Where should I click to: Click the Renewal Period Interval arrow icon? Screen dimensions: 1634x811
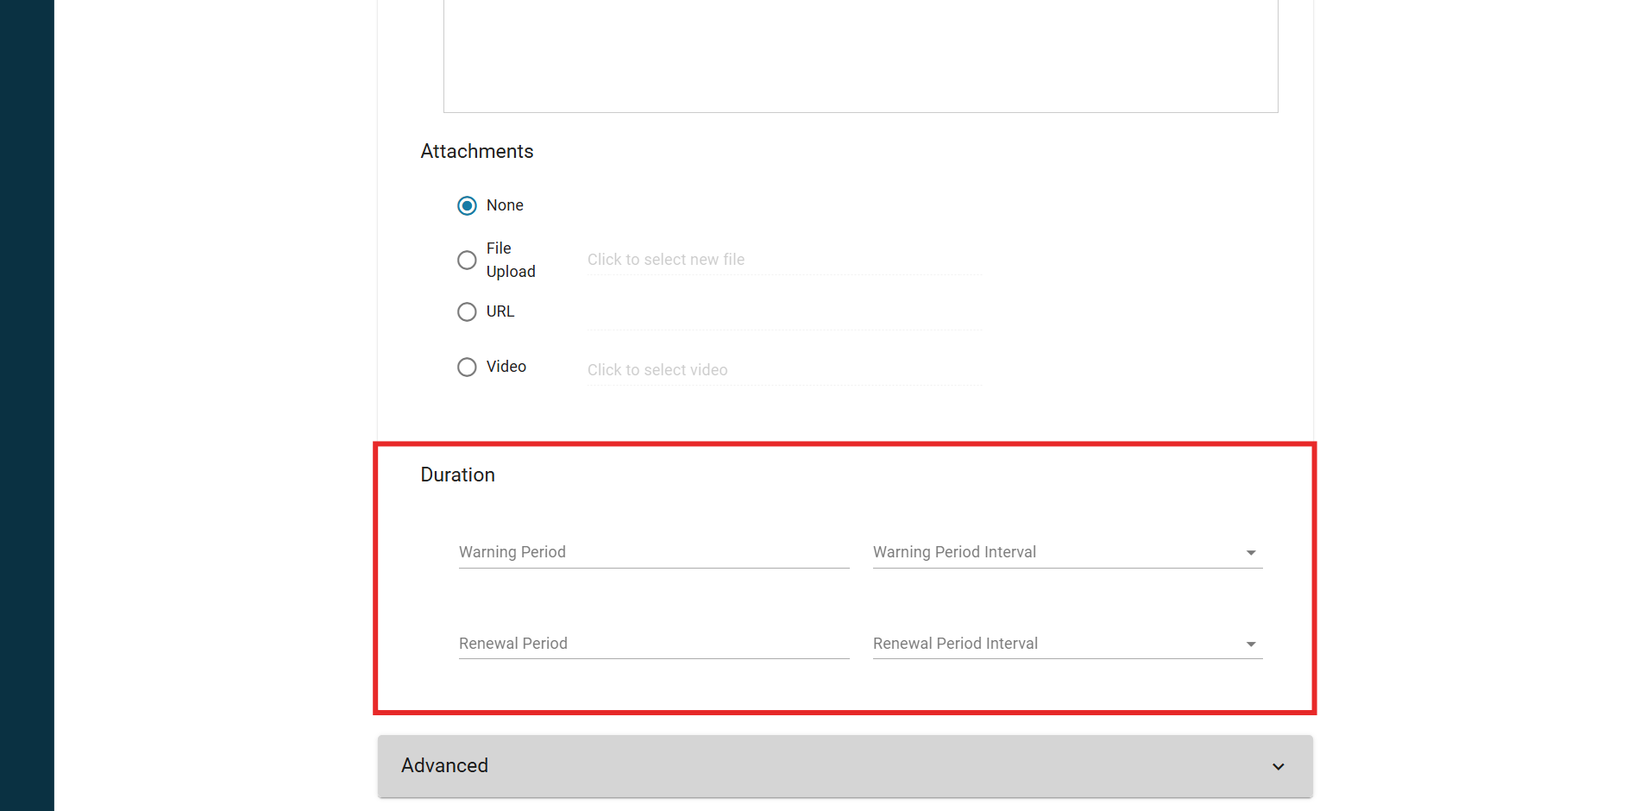click(1251, 644)
